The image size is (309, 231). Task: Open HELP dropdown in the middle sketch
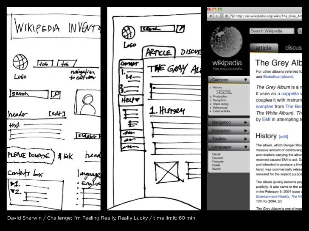(131, 100)
